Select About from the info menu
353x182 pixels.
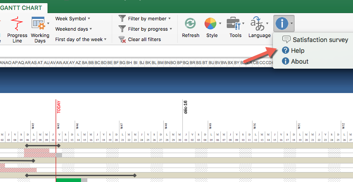[x=300, y=61]
